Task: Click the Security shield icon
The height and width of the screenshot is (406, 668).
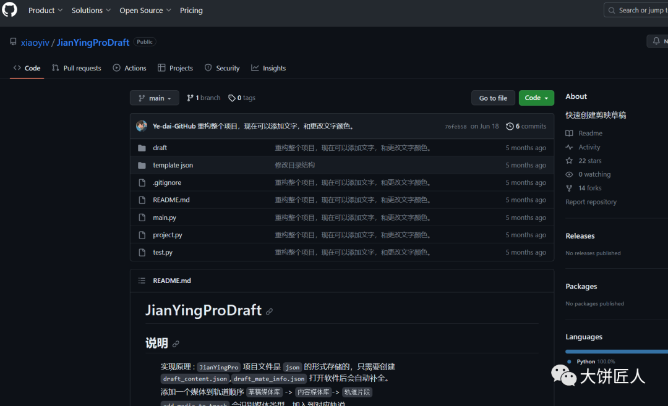Action: click(207, 68)
